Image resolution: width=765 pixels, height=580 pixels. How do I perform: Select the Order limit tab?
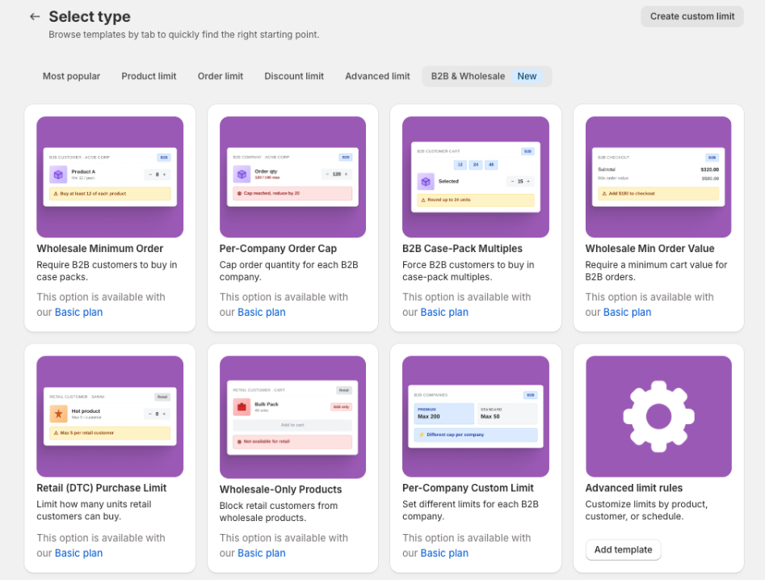220,76
